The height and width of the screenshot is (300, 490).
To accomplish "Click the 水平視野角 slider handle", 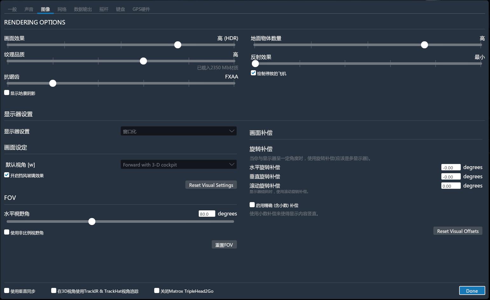I will point(92,222).
